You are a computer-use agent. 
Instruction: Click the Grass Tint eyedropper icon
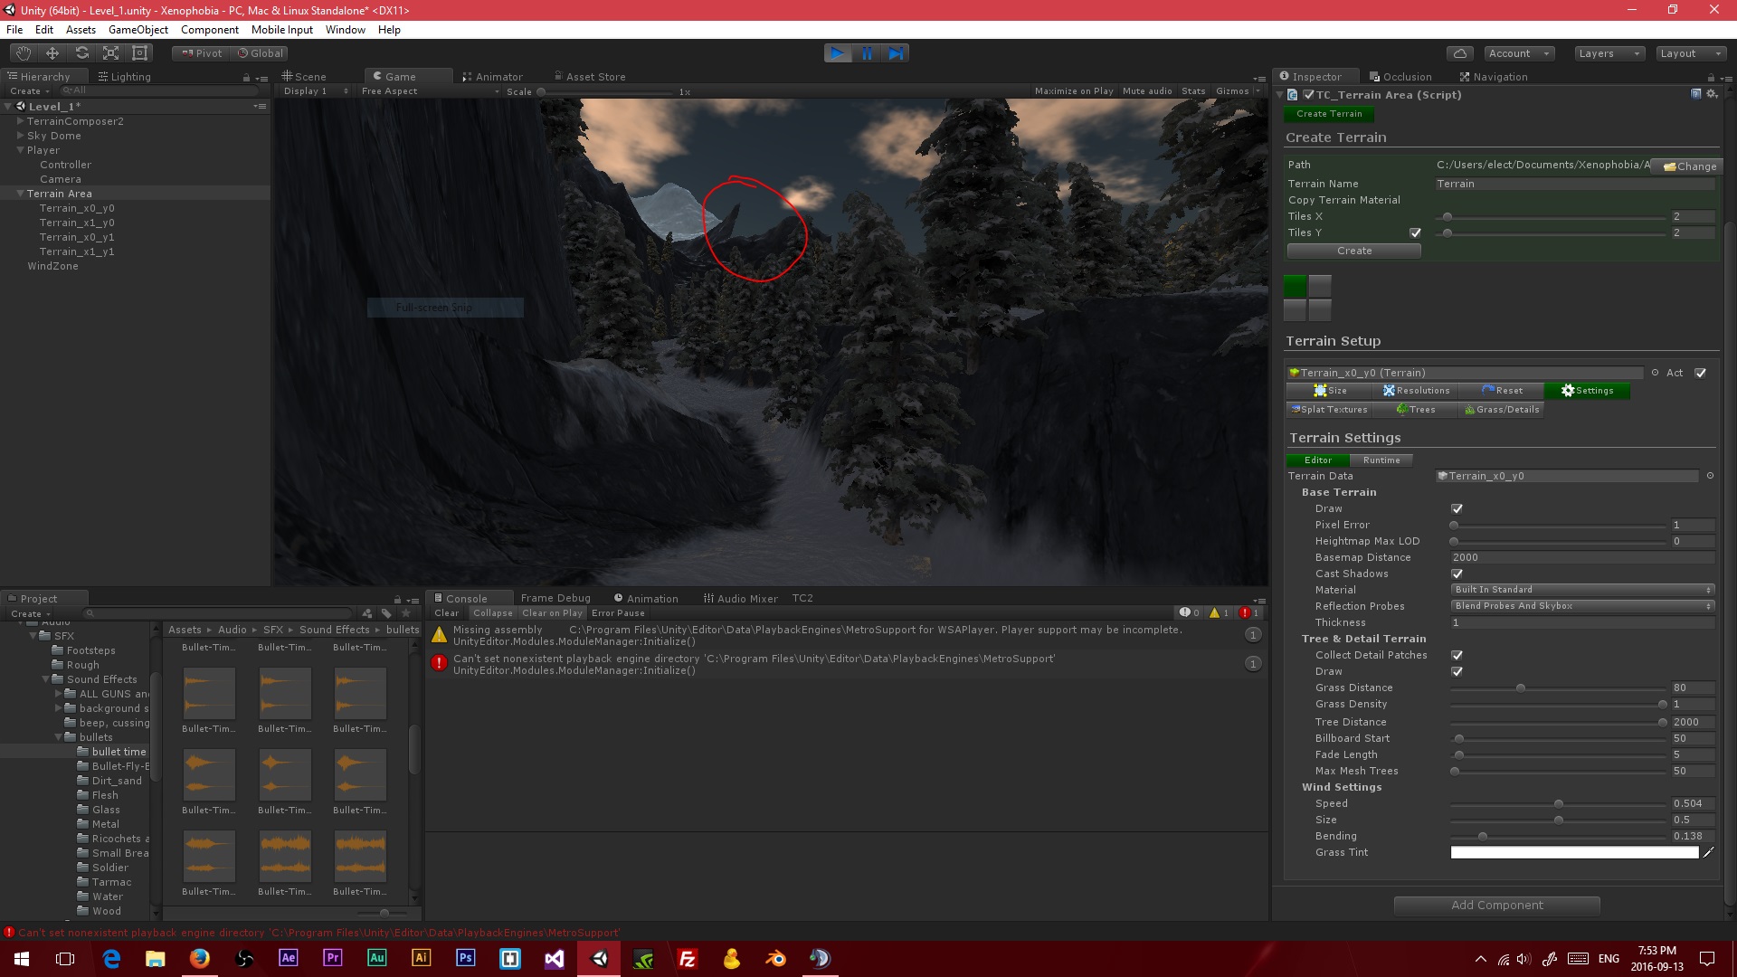click(1709, 852)
